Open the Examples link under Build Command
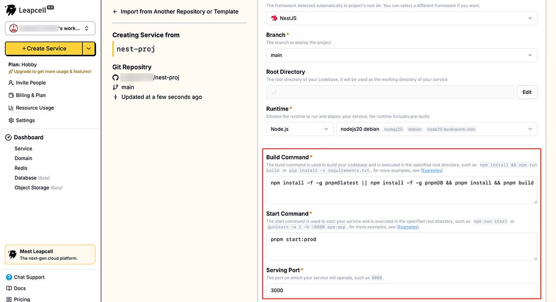The image size is (556, 302). [x=432, y=171]
